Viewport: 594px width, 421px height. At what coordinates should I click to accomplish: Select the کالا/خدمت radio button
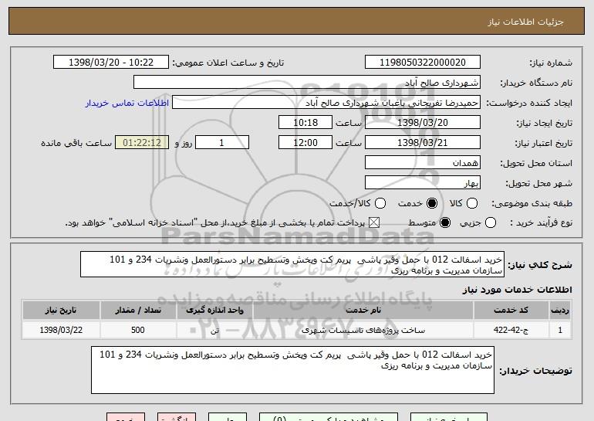[x=380, y=203]
